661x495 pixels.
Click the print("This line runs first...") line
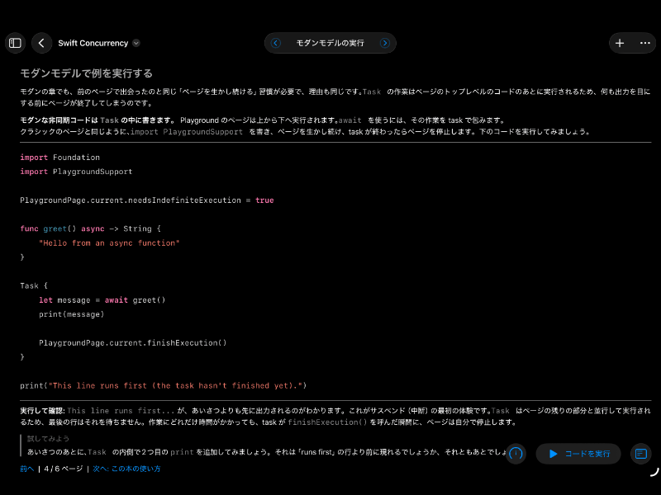[x=163, y=385]
